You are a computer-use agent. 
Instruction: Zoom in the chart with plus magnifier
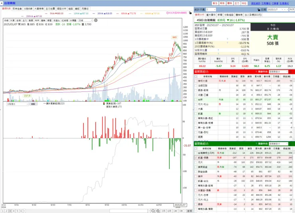[x=158, y=211]
